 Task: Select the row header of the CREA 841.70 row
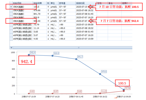(x=11, y=14)
